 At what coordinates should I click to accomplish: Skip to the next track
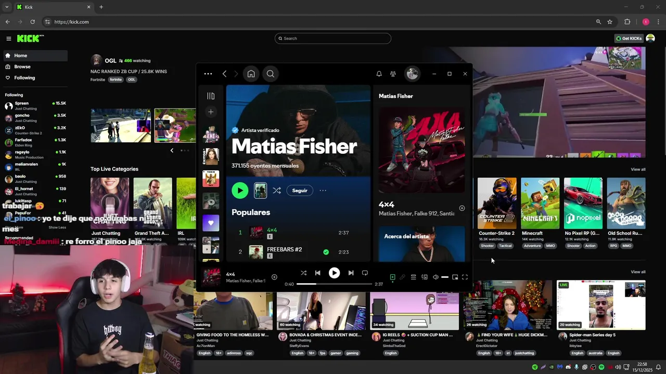351,273
